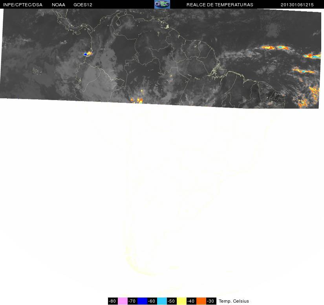
Task: Select the -30 legend value
Action: [x=211, y=301]
